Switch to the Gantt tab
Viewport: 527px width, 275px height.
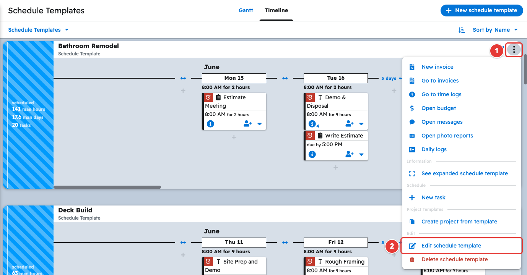(x=246, y=10)
